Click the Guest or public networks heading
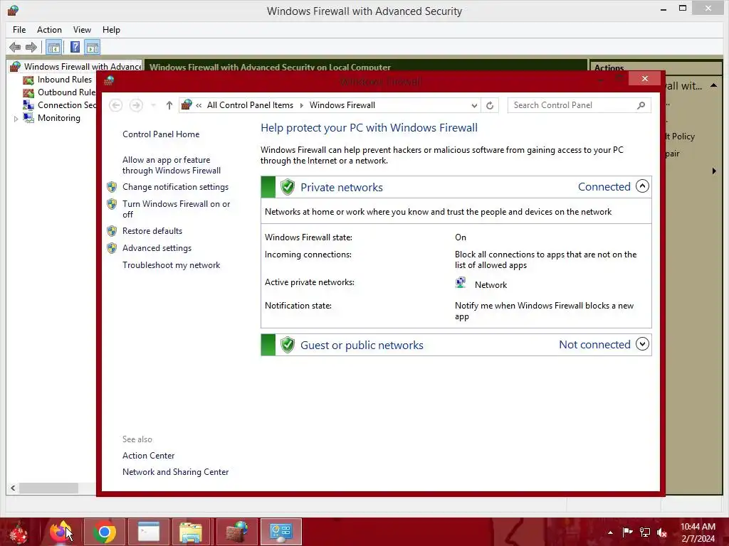 362,345
